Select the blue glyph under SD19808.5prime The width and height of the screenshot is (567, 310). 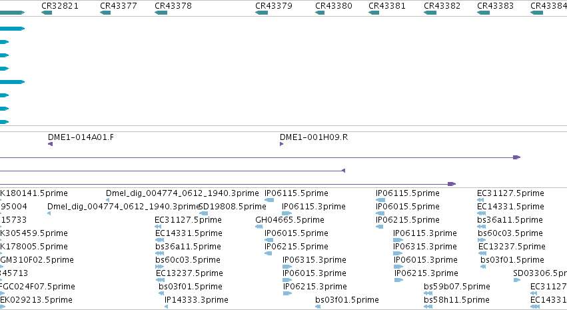[204, 213]
